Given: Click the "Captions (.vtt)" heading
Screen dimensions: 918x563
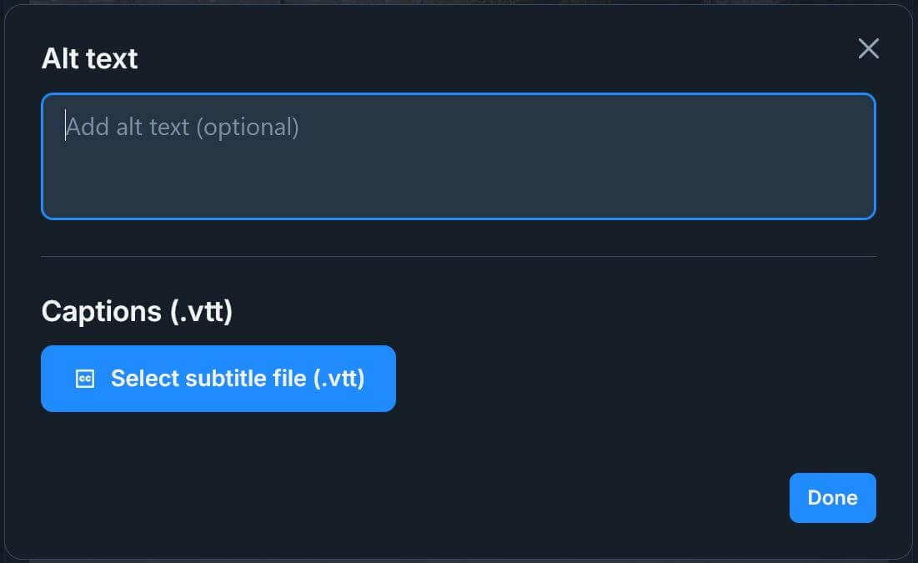Looking at the screenshot, I should 137,311.
